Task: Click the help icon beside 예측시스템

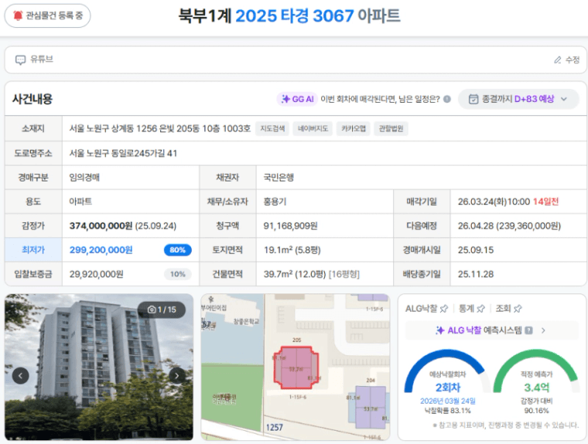Action: coord(528,330)
